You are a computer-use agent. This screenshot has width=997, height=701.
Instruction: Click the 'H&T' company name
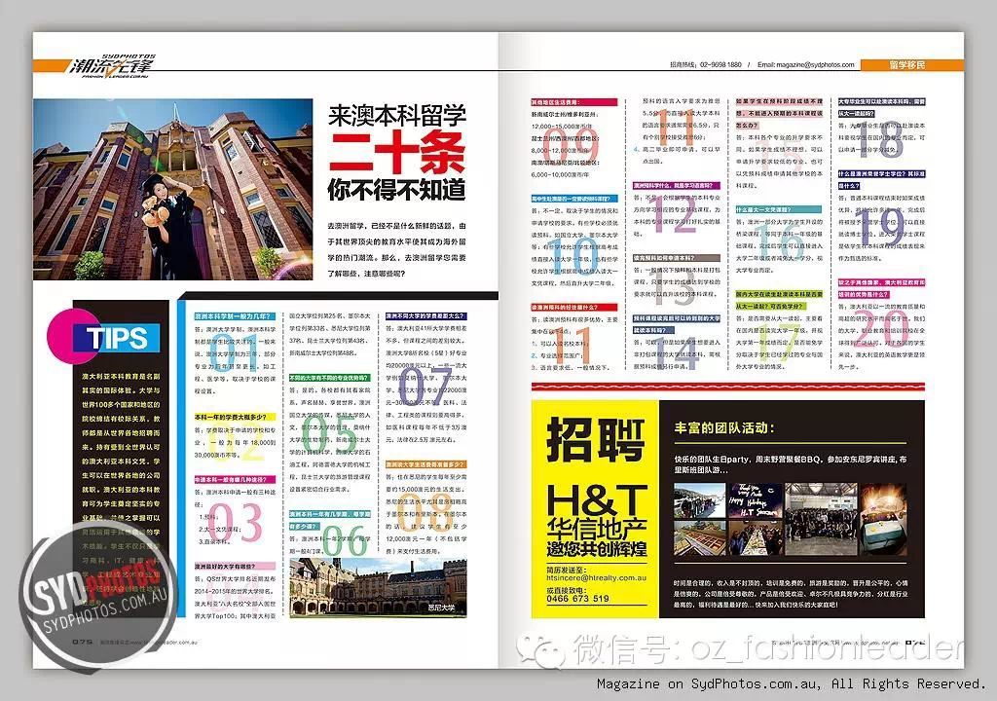[x=597, y=500]
